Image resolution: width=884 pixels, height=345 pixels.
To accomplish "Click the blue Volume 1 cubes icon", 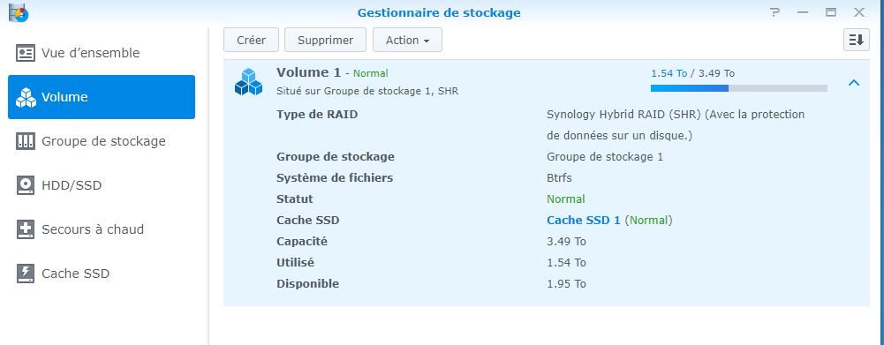I will (249, 82).
